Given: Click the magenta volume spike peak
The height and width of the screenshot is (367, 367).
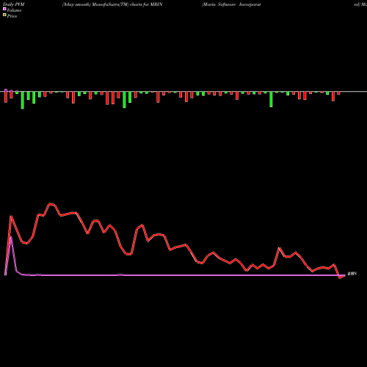Looking at the screenshot, I should (x=11, y=237).
